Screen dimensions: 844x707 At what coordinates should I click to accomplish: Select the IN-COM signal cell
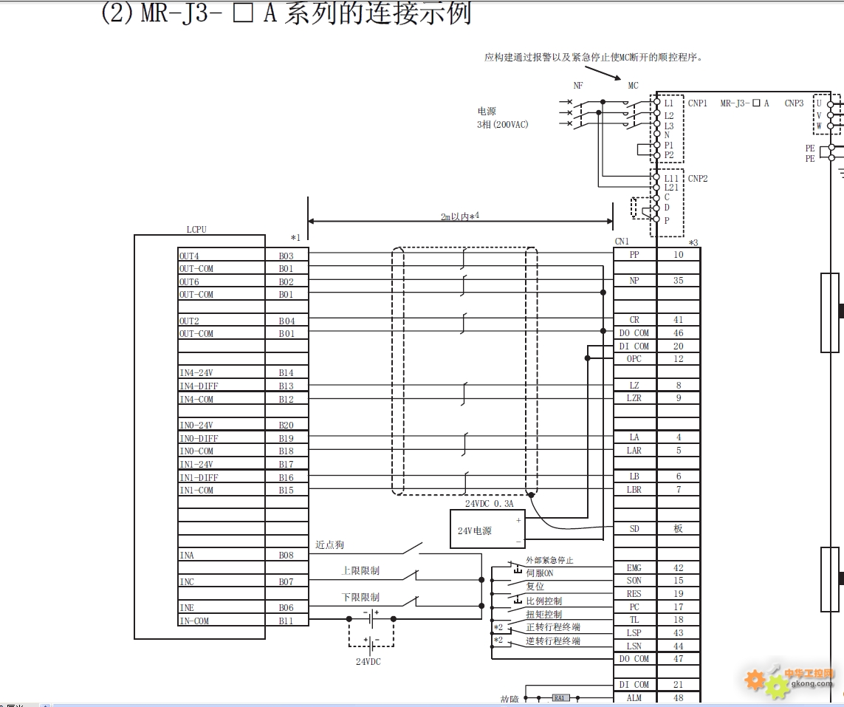tap(222, 621)
